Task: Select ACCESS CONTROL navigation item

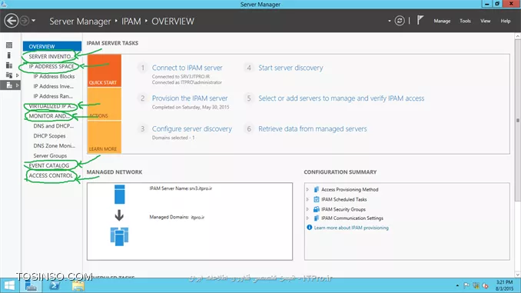Action: click(x=51, y=175)
